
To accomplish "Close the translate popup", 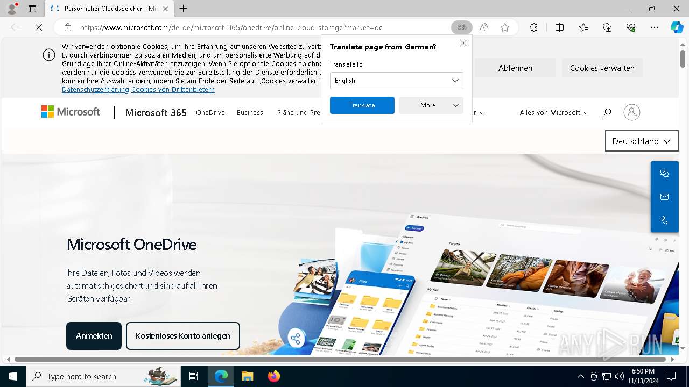I will click(x=463, y=43).
